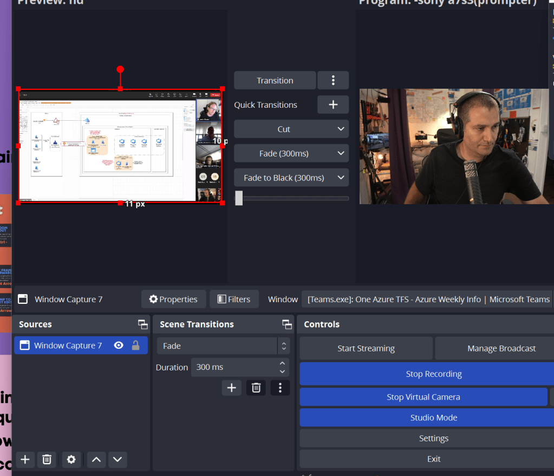This screenshot has height=476, width=554.
Task: Click the Quick Transitions label
Action: 266,105
